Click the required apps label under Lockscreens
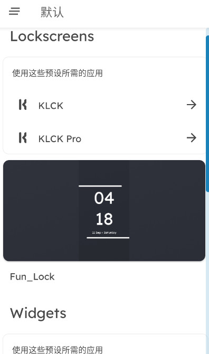 click(58, 73)
